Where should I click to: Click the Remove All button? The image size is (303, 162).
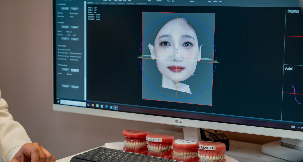(x=75, y=87)
